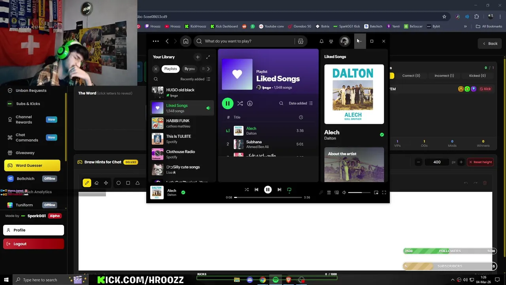
Task: Show more library filter chips
Action: [x=208, y=69]
